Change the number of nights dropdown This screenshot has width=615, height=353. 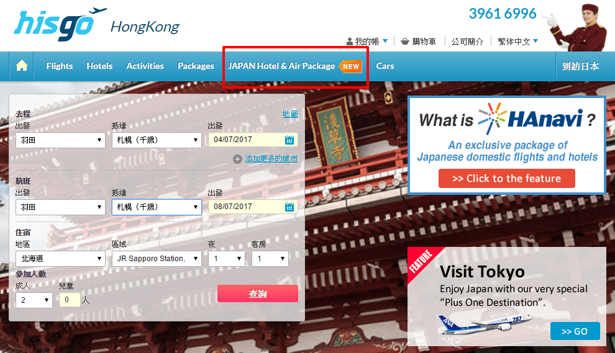point(227,259)
